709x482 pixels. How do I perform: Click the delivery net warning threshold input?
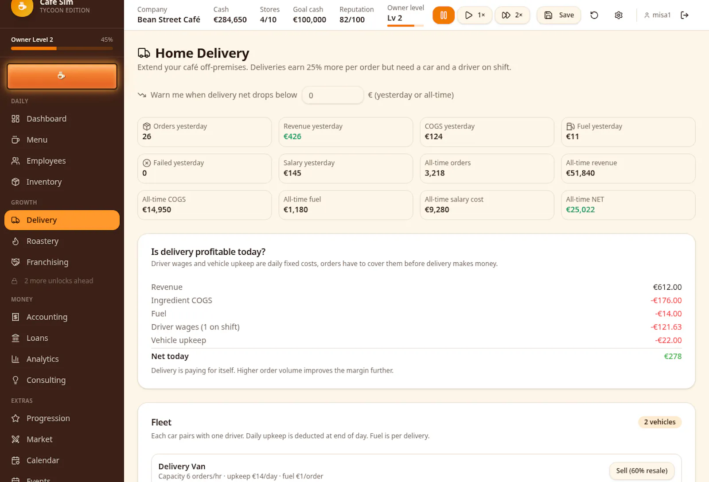coord(333,95)
